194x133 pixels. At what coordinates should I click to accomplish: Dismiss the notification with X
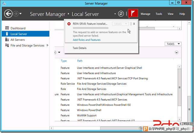click(x=134, y=24)
